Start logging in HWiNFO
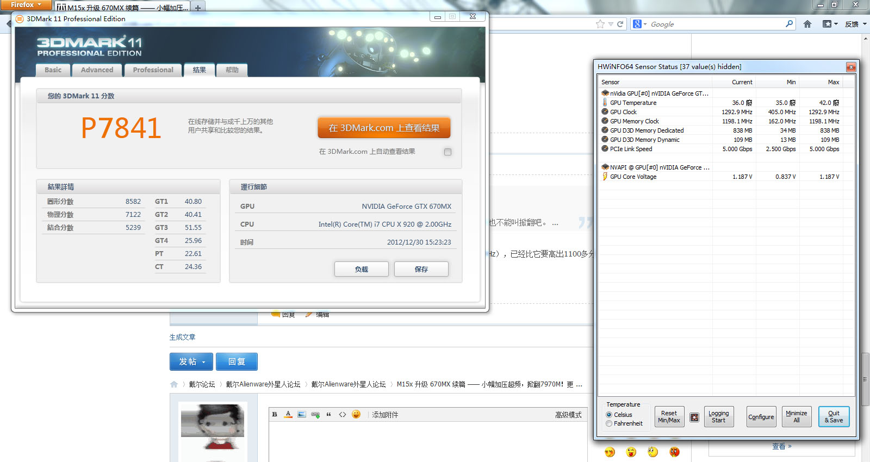 719,417
